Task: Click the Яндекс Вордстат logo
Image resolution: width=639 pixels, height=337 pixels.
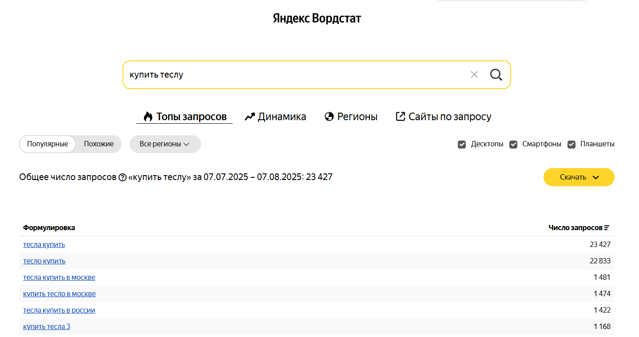Action: (317, 19)
